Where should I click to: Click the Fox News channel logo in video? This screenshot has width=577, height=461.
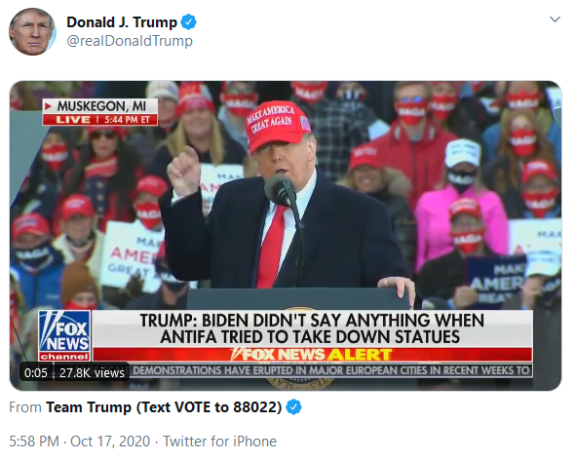(x=64, y=335)
